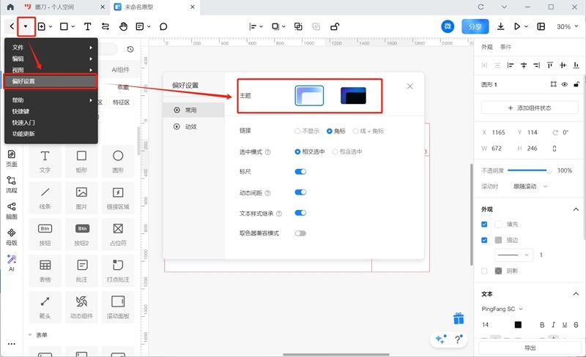Select the Hand pan tool
Viewport: 586px width, 357px height.
coord(124,26)
